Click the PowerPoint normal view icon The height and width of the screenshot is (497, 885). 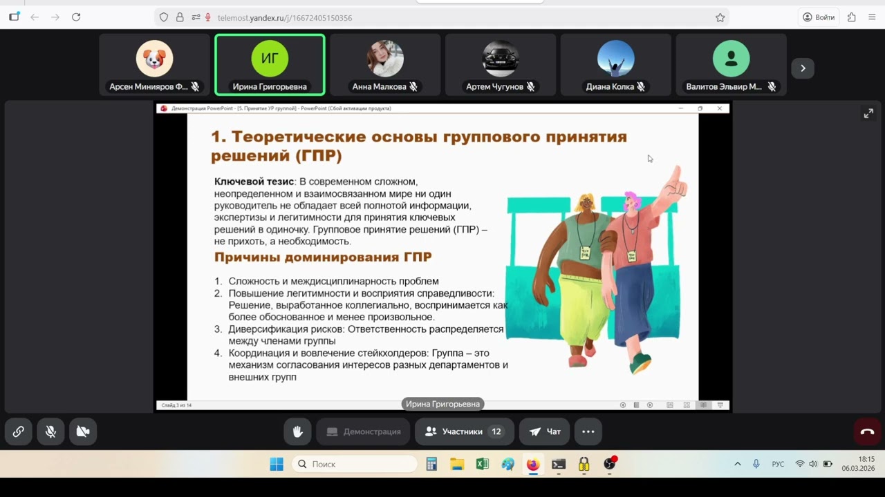coord(670,405)
